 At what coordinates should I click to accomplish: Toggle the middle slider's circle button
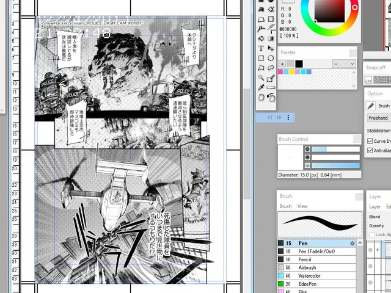[307, 157]
